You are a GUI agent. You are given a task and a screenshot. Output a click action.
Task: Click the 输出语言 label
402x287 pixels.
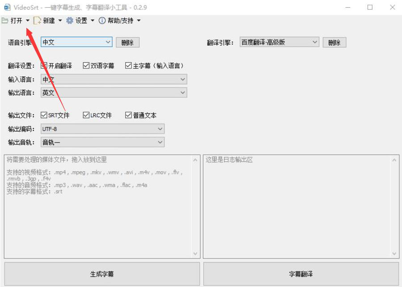coord(21,93)
